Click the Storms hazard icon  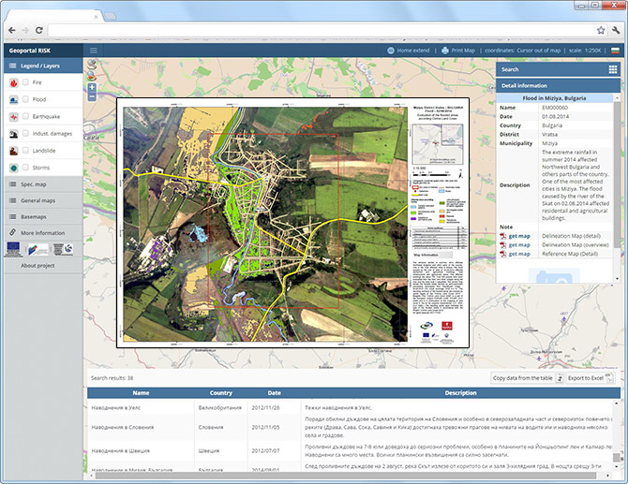(x=14, y=168)
